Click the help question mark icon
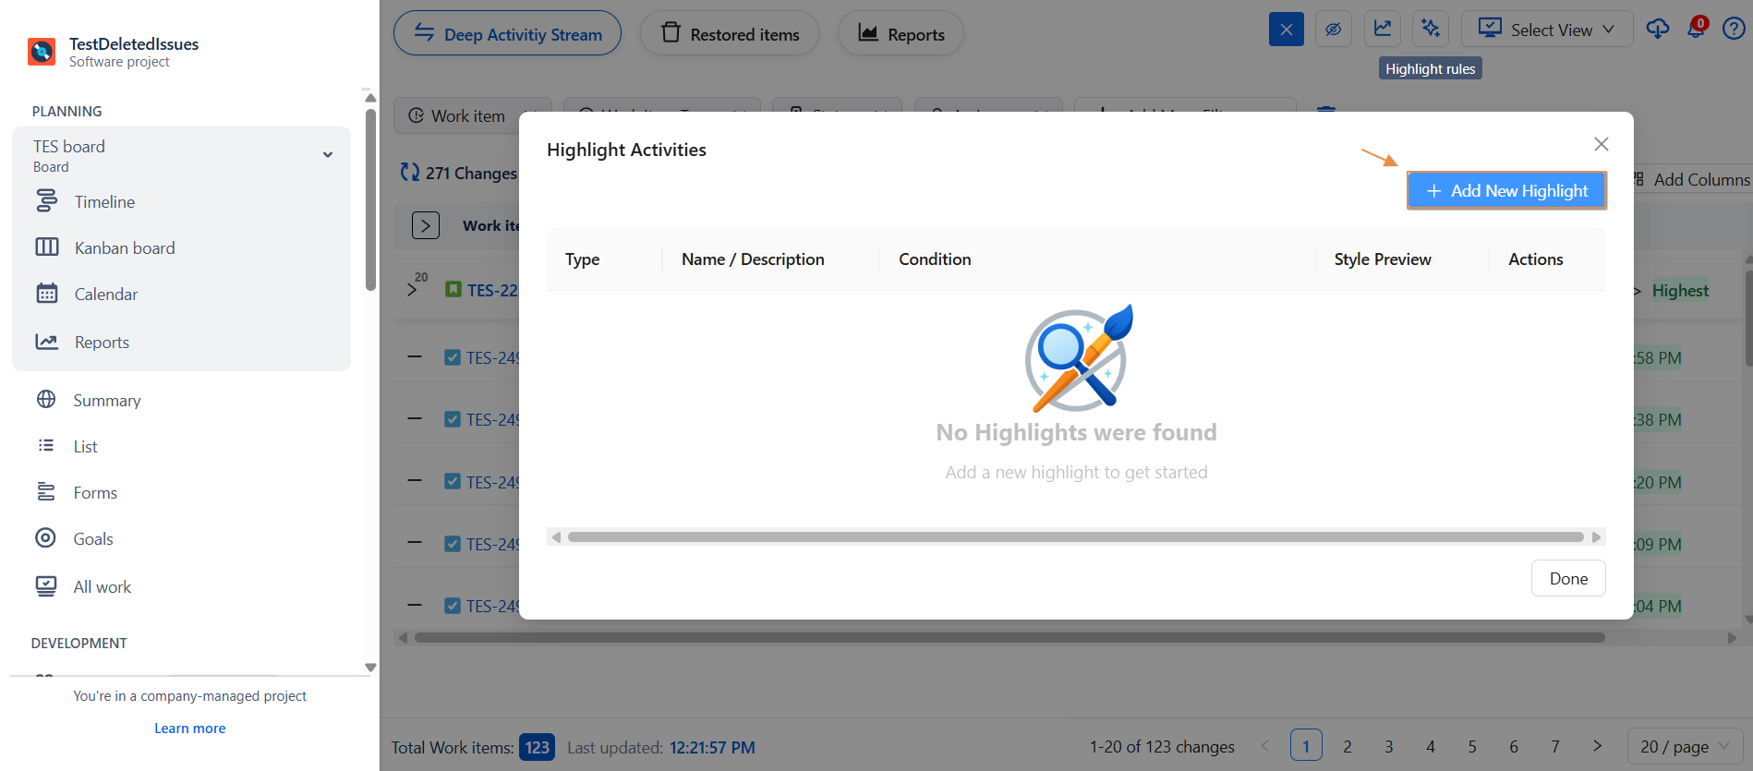The image size is (1753, 771). 1734,29
